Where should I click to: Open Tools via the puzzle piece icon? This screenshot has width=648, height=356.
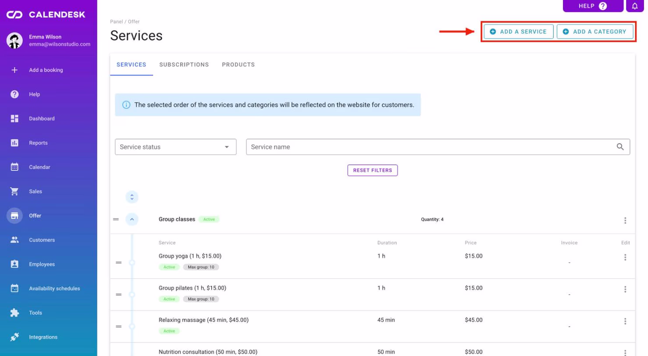(14, 313)
